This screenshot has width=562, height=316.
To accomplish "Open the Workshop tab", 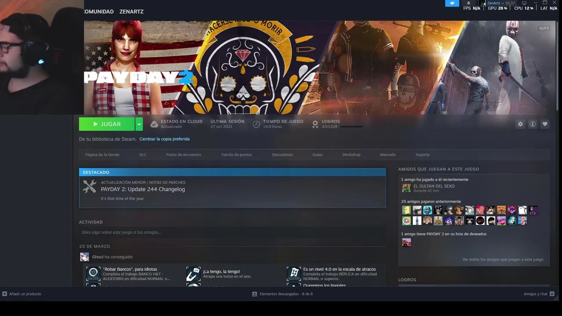I will click(x=351, y=154).
